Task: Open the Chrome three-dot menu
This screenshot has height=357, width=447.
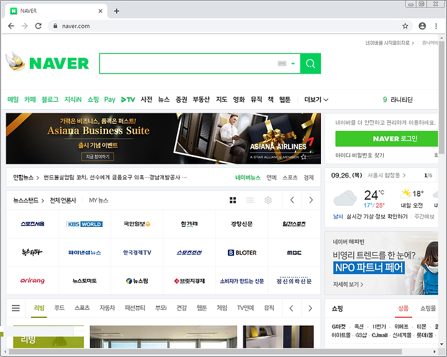Action: pos(436,26)
